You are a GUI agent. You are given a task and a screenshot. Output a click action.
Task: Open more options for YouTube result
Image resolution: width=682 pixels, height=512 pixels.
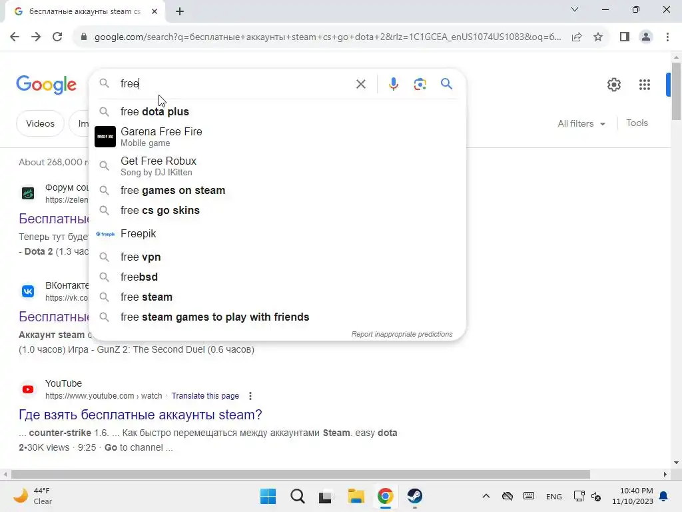250,396
